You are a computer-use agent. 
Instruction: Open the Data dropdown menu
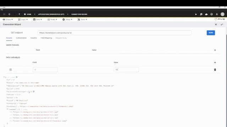coord(37,19)
